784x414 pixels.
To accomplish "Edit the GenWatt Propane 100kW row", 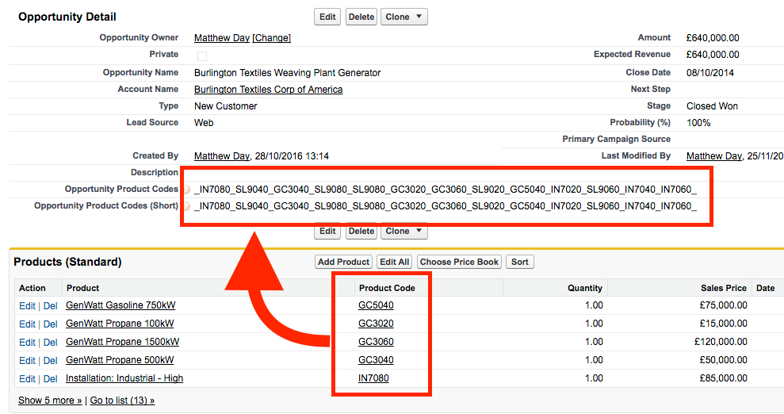I will tap(27, 324).
